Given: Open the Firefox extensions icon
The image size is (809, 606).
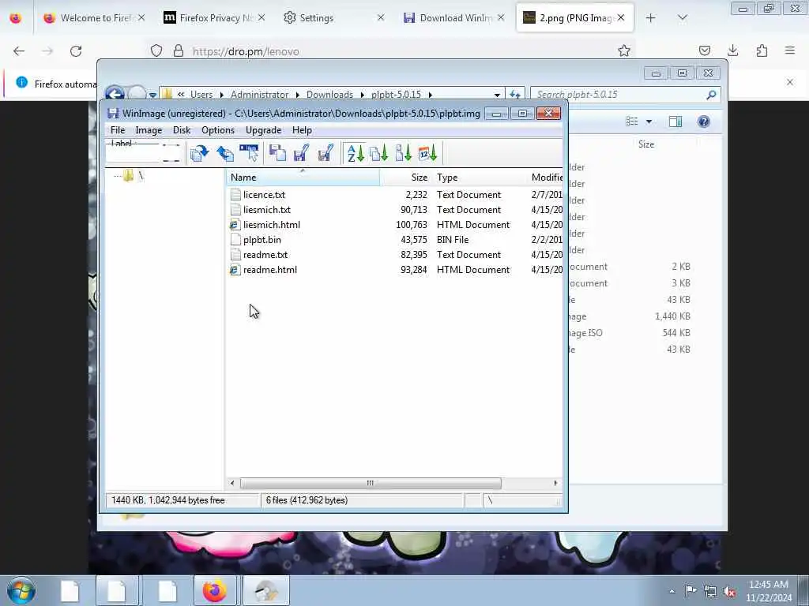Looking at the screenshot, I should 762,50.
